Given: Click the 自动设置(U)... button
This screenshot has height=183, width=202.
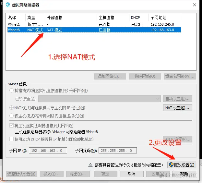Looking at the screenshot, I should tap(178, 99).
